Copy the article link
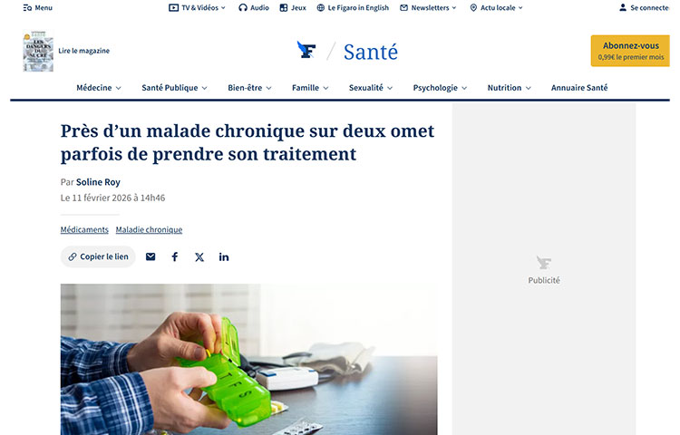This screenshot has height=435, width=680. [x=98, y=257]
